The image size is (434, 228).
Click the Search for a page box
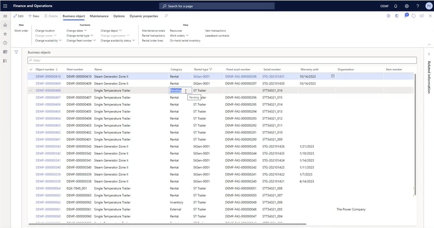(x=216, y=6)
